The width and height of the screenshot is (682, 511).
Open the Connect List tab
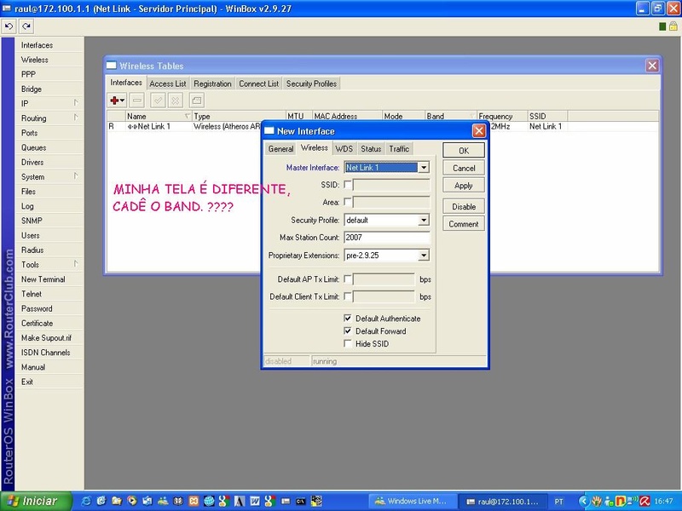[259, 83]
